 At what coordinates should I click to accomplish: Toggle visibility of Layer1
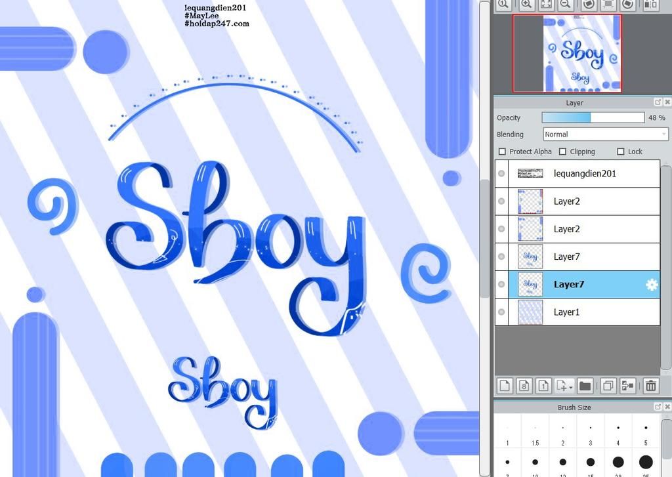coord(501,312)
